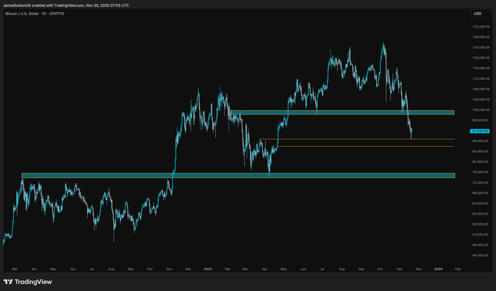
Task: Click the 2026 label on time axis
Action: pyautogui.click(x=438, y=270)
